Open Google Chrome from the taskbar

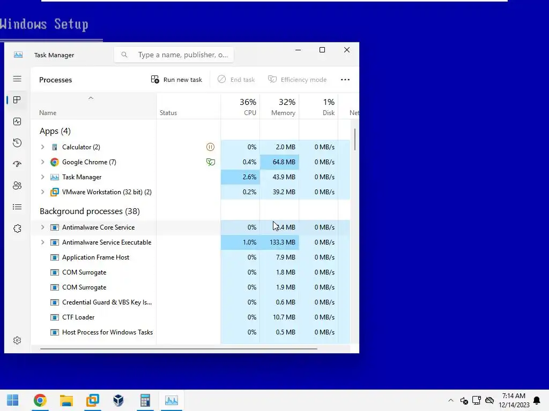click(x=40, y=400)
